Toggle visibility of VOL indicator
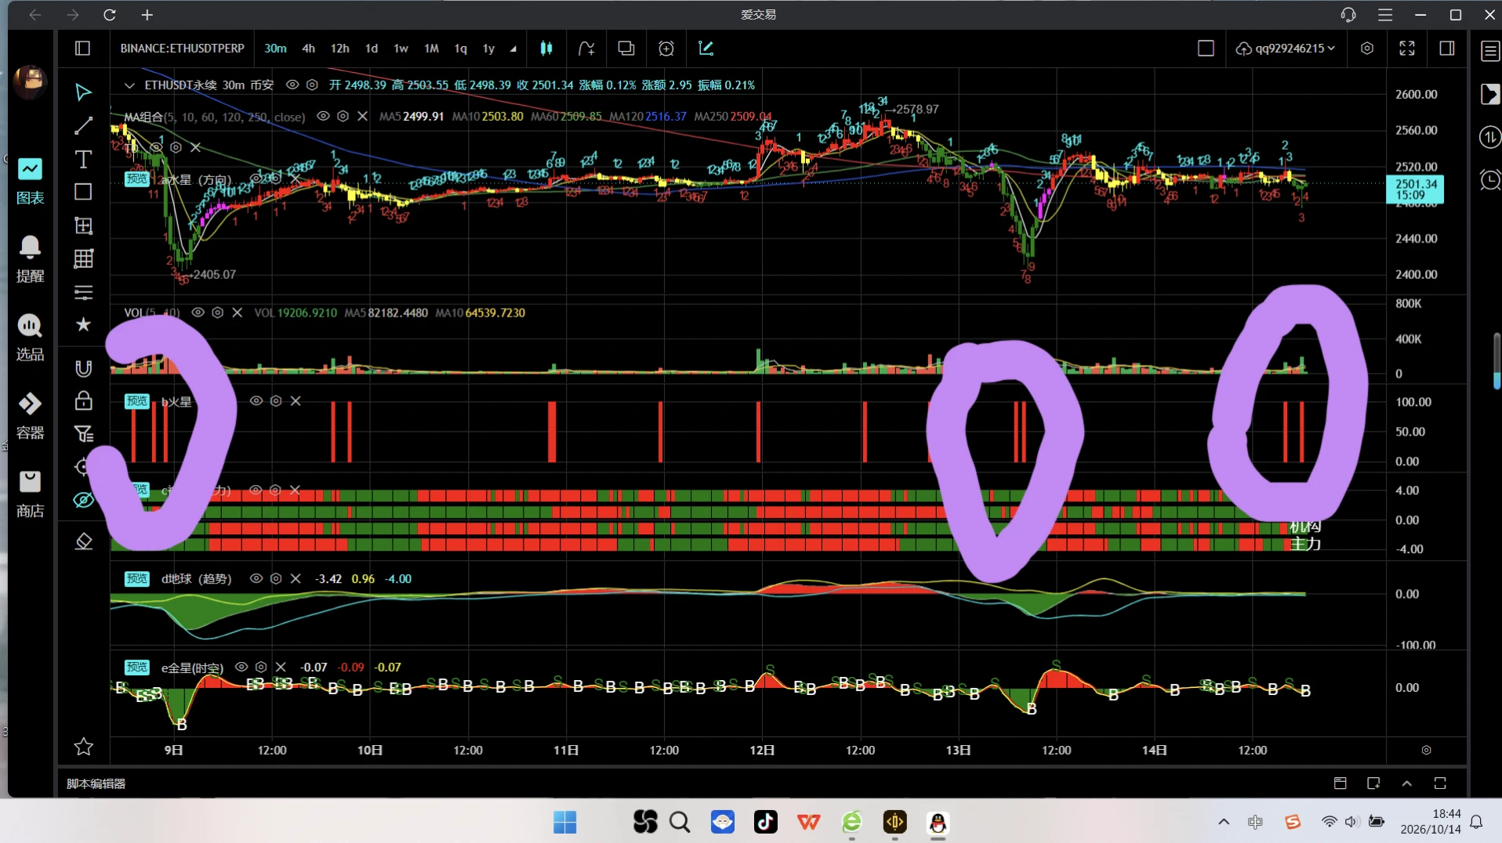This screenshot has height=843, width=1502. [x=198, y=313]
